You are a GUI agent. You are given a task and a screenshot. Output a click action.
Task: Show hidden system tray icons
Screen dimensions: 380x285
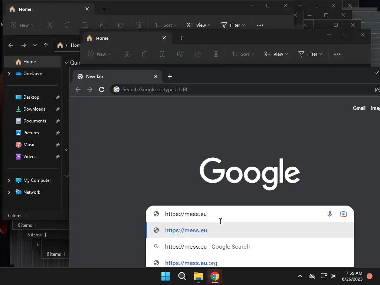pyautogui.click(x=300, y=276)
